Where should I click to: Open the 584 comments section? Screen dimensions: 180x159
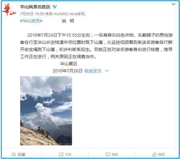tap(115, 154)
